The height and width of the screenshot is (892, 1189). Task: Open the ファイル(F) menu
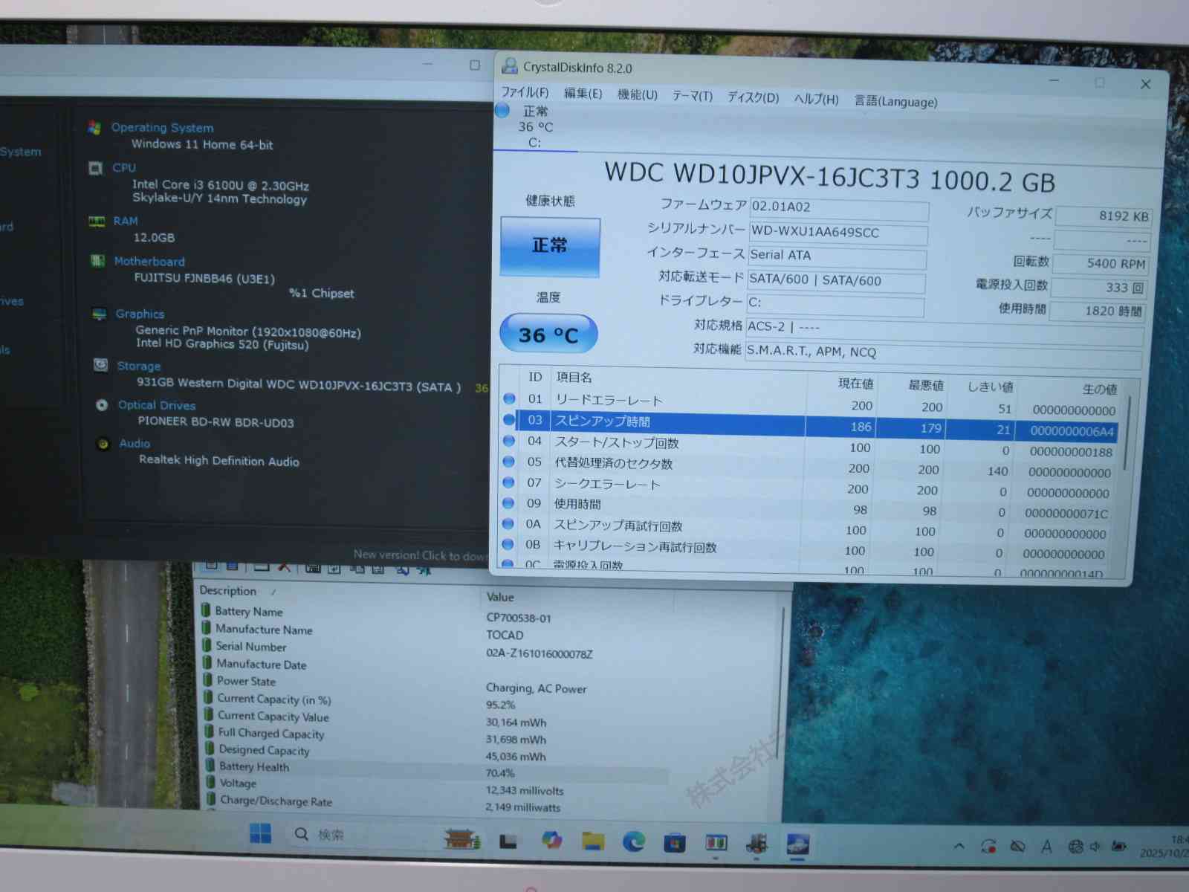click(x=525, y=92)
